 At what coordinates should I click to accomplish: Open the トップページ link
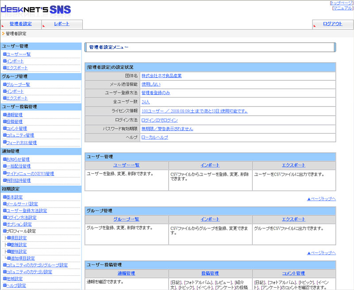(x=341, y=3)
